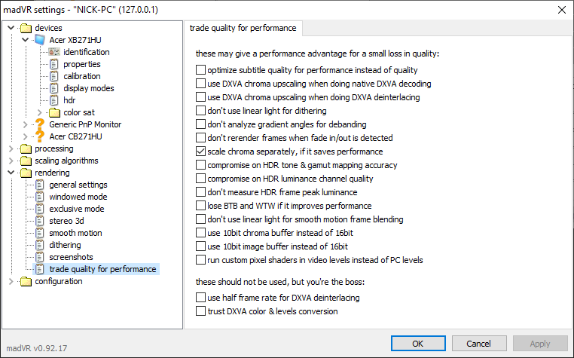Click the scaling algorithms folder icon
This screenshot has width=574, height=358.
tap(26, 161)
